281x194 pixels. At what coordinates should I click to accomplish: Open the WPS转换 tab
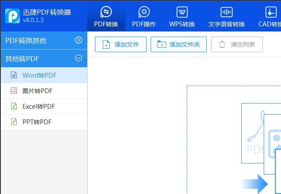point(182,17)
